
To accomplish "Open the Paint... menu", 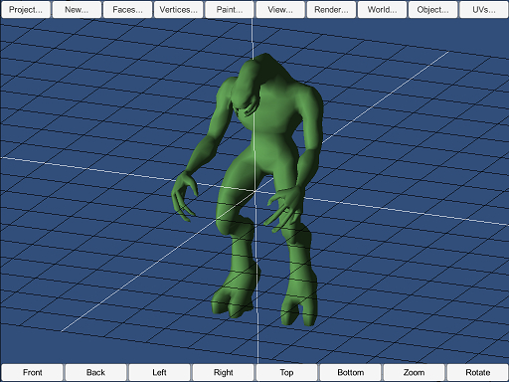I will [230, 10].
